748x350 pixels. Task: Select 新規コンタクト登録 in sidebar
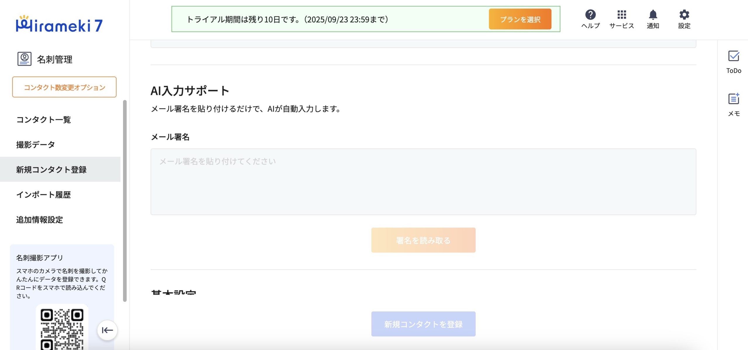tap(51, 170)
